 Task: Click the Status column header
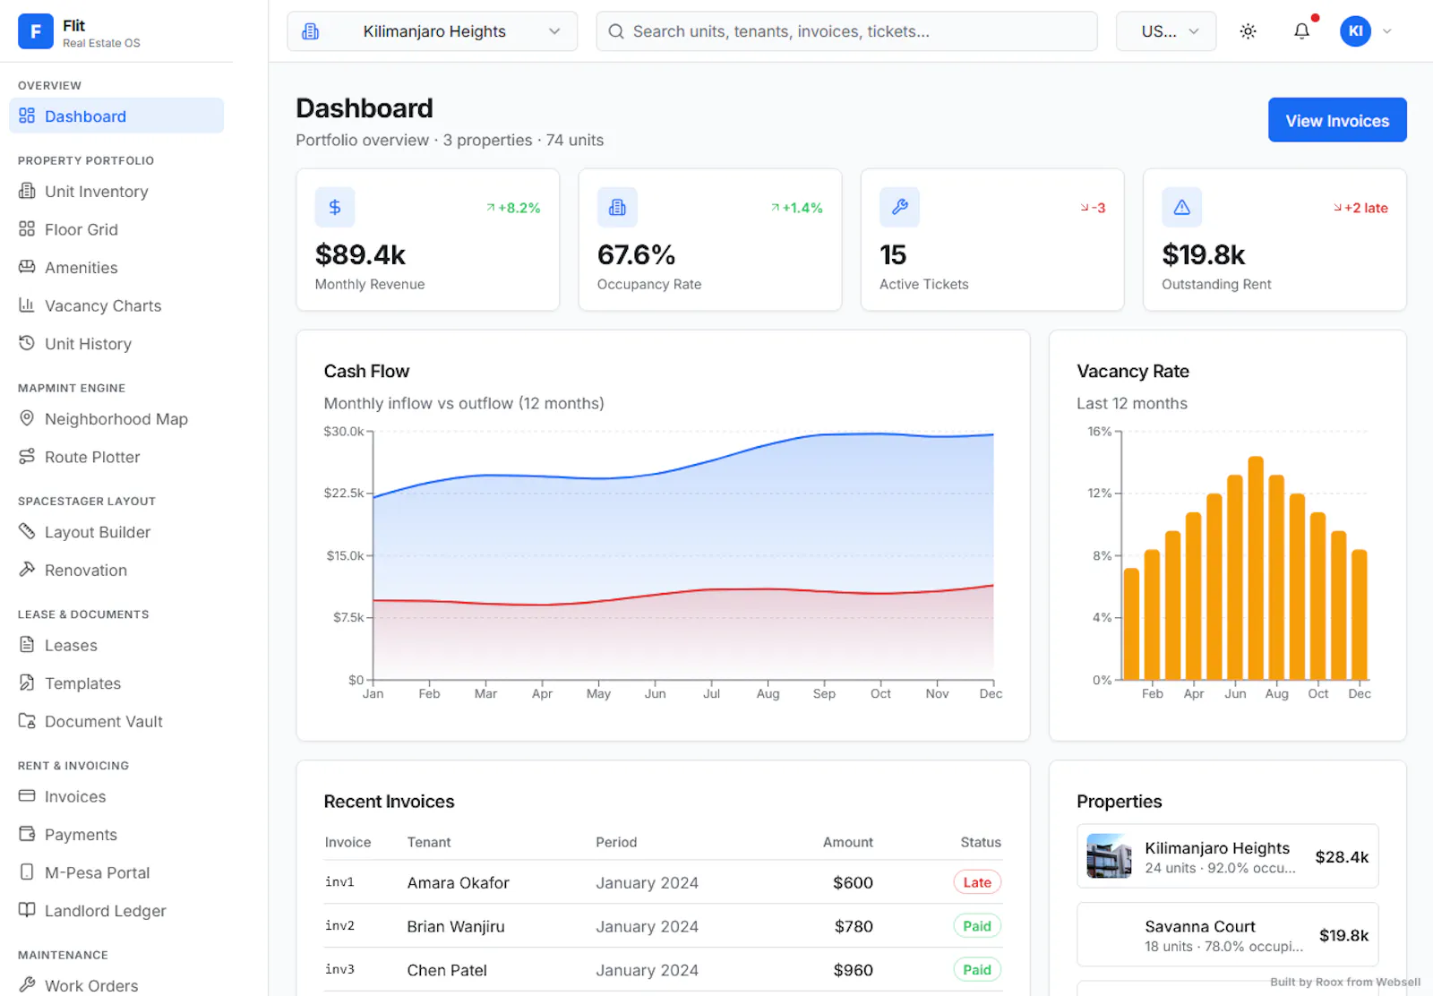coord(981,842)
